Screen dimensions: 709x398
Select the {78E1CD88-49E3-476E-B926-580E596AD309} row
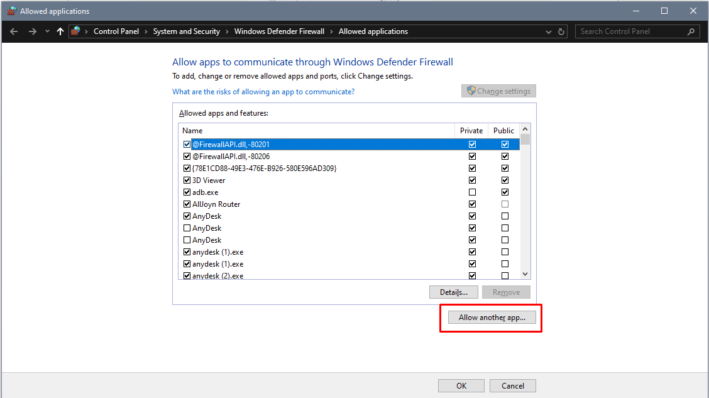[349, 169]
